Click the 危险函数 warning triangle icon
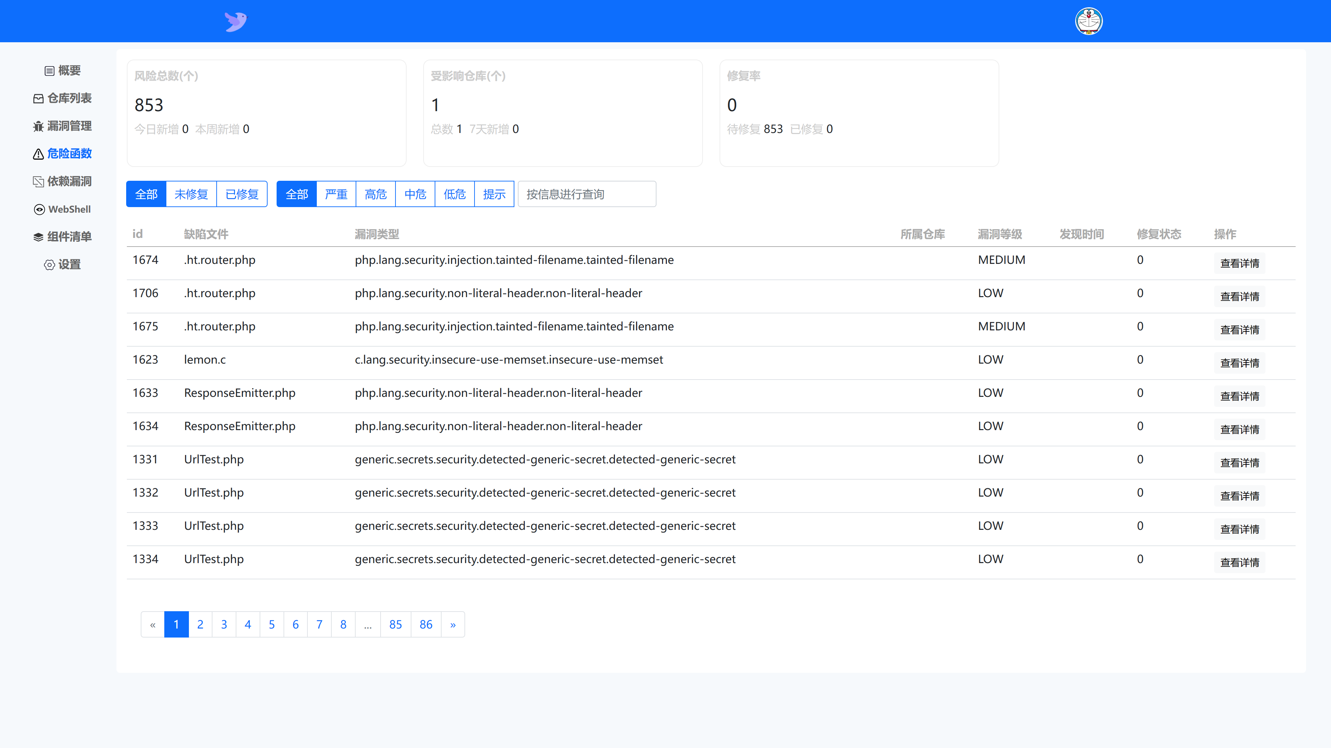1331x748 pixels. 38,154
